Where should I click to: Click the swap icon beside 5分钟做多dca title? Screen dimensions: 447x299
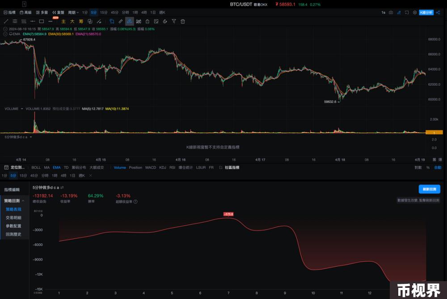(62, 188)
